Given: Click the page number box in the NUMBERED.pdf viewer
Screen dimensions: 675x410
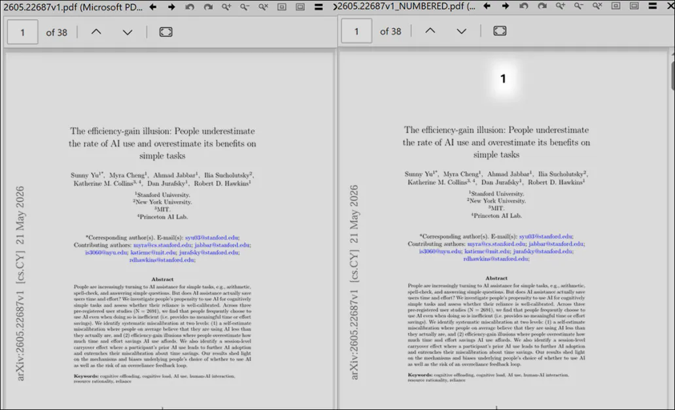Looking at the screenshot, I should (356, 31).
